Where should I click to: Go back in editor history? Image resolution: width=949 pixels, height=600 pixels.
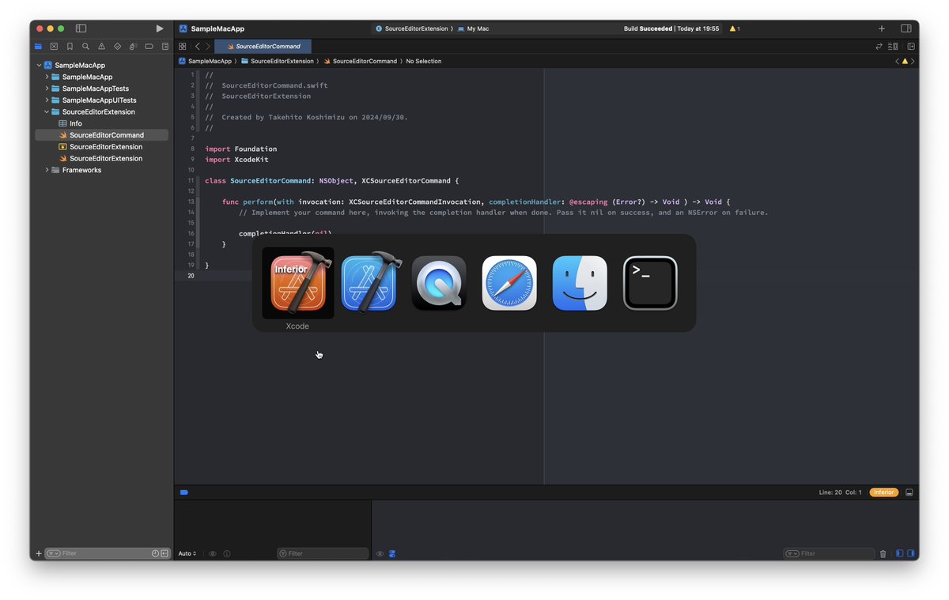pyautogui.click(x=198, y=47)
